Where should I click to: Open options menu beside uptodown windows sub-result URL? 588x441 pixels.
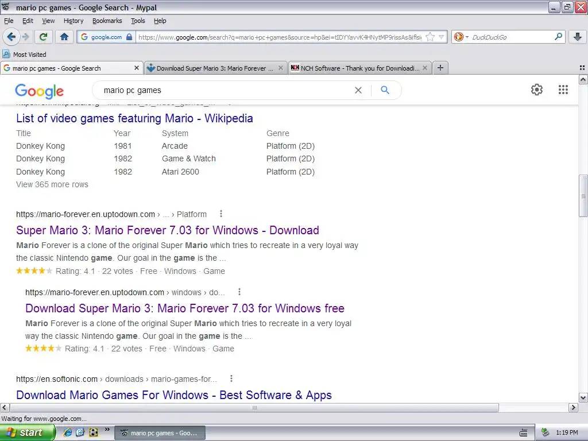(239, 292)
